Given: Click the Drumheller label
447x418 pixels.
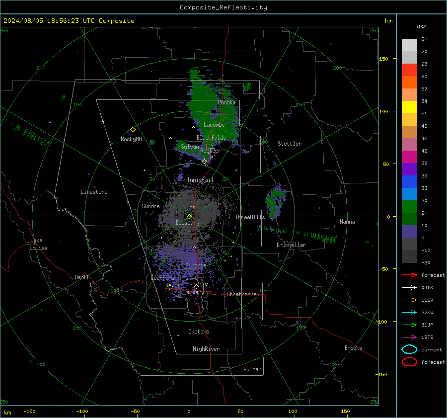Looking at the screenshot, I should pyautogui.click(x=291, y=245).
